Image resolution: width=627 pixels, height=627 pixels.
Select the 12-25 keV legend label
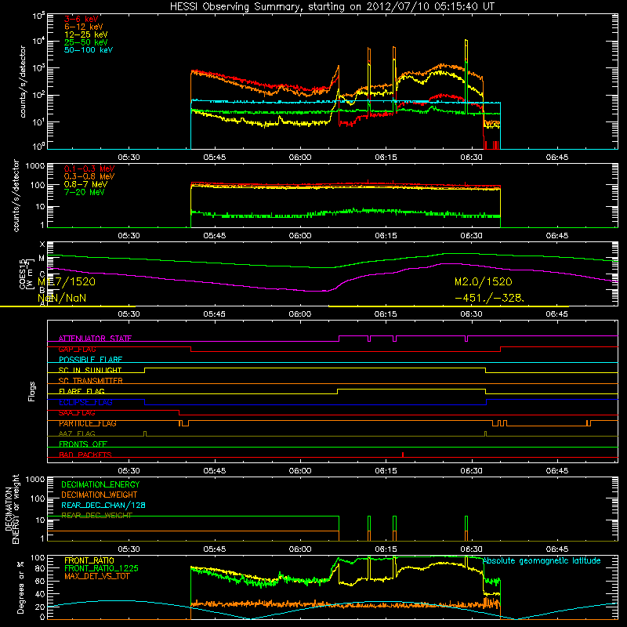85,34
